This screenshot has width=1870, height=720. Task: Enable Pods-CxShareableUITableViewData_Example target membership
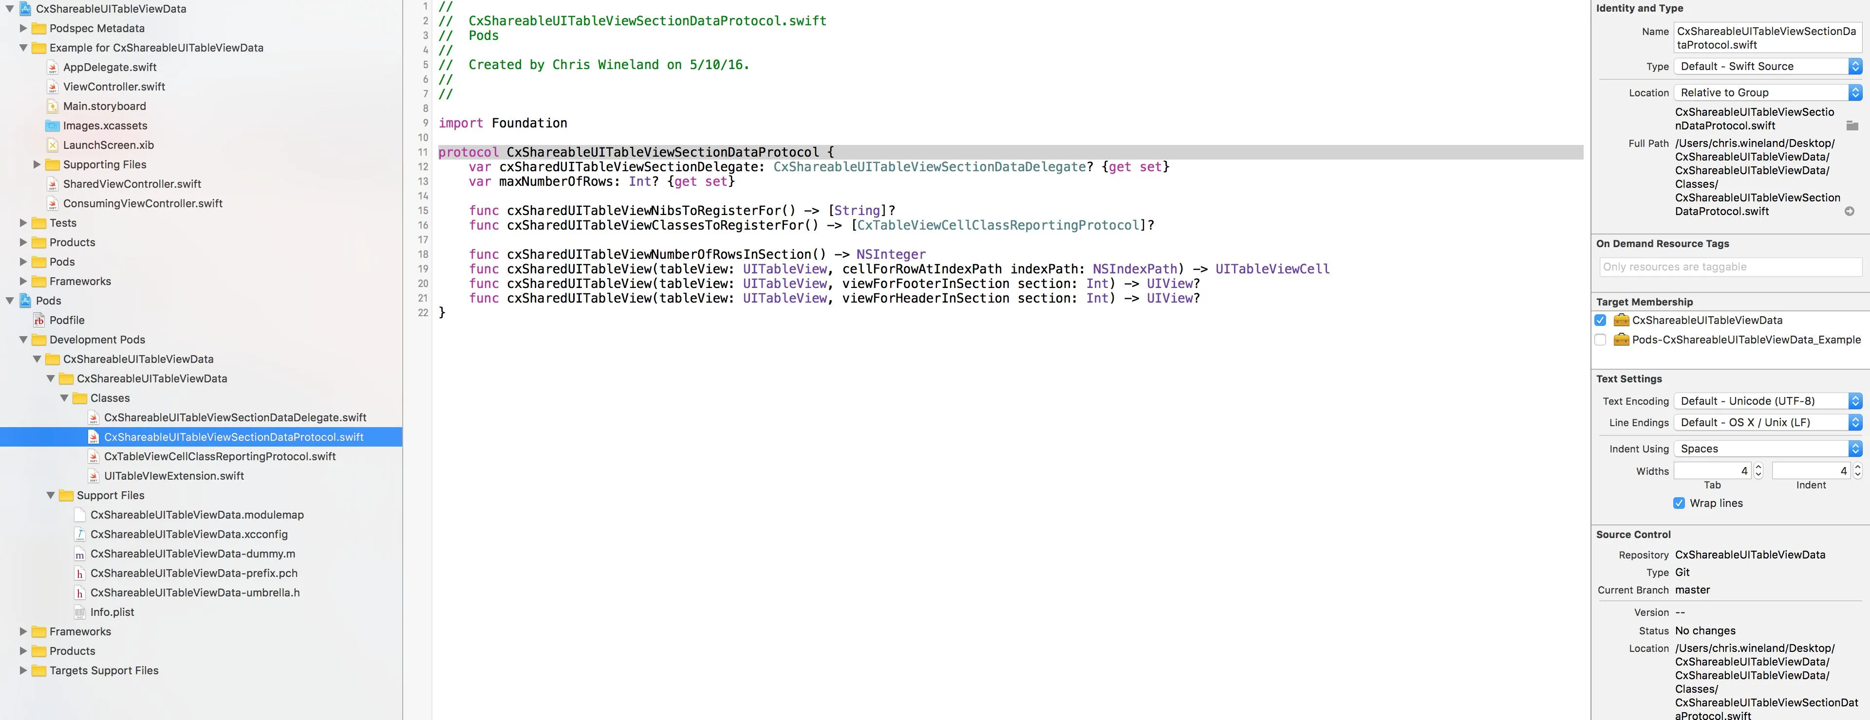click(1601, 340)
